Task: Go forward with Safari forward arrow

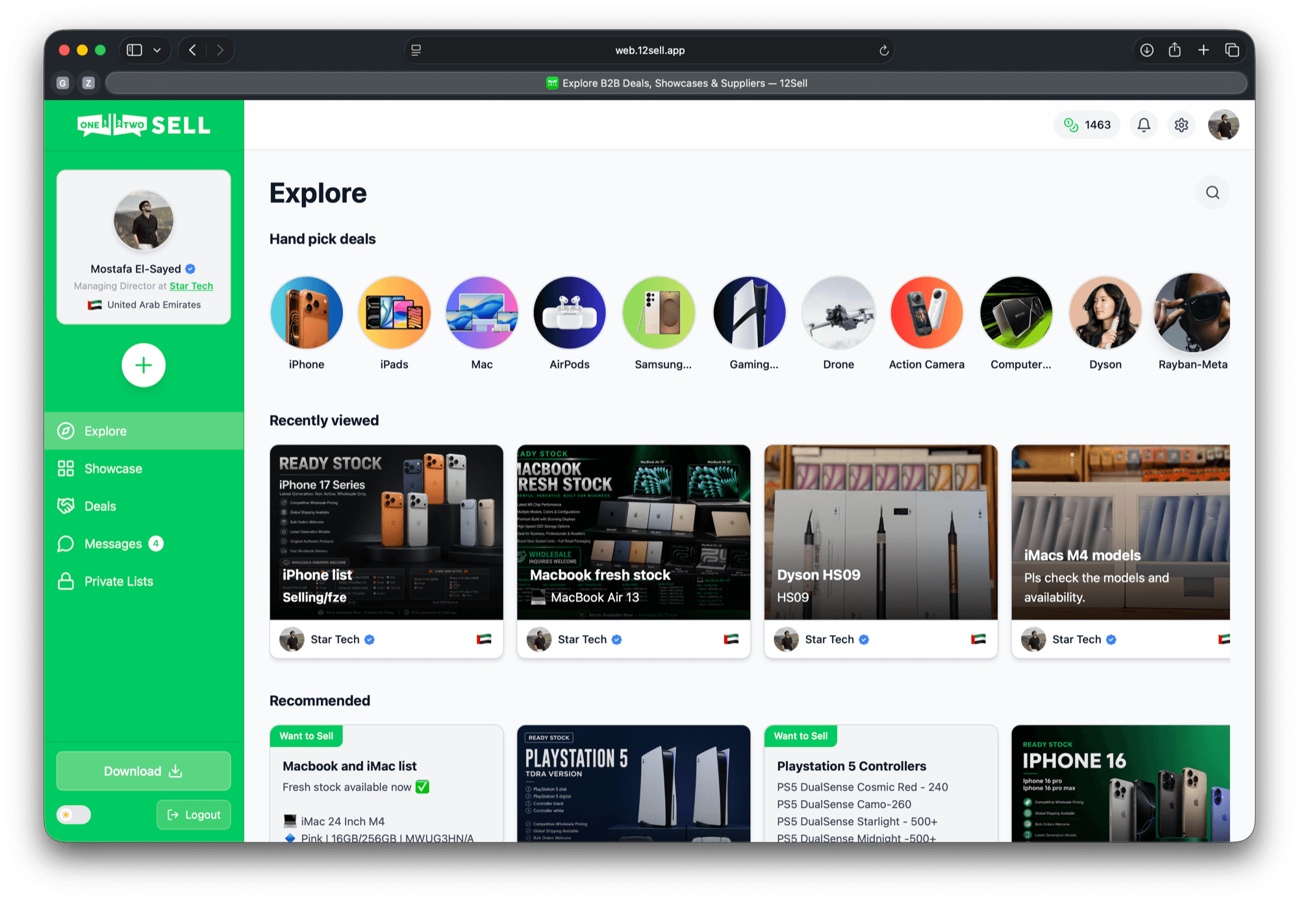Action: coord(220,50)
